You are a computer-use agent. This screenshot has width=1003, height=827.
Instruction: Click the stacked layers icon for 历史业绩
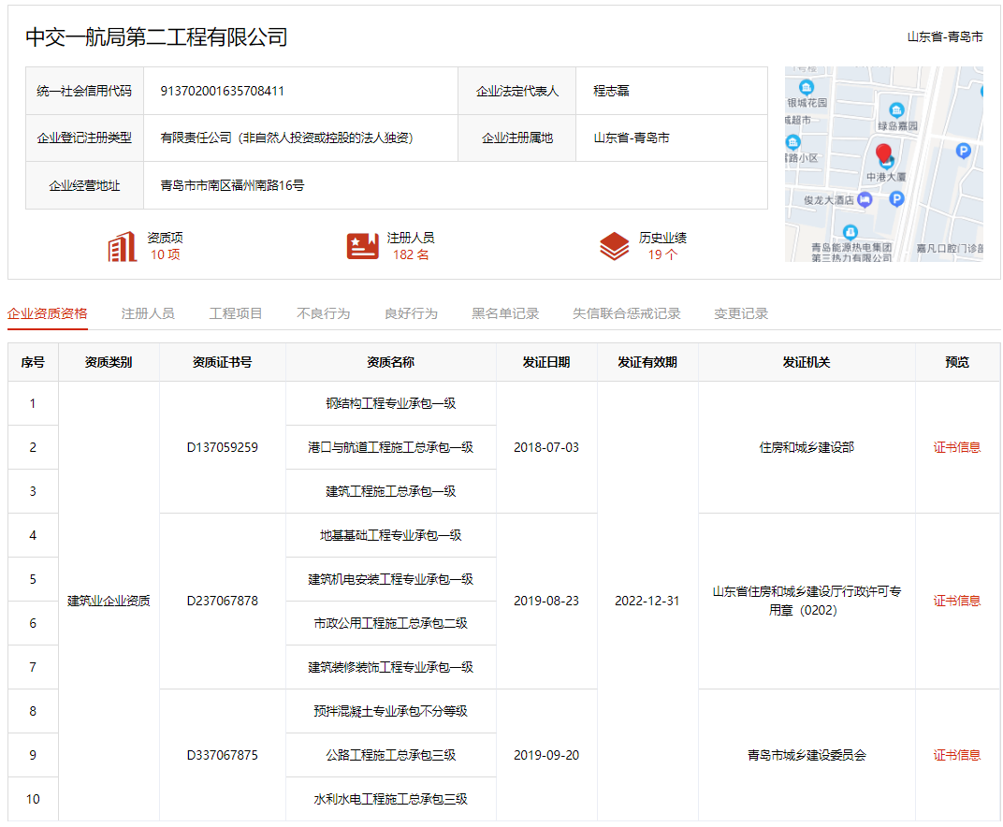(x=614, y=245)
